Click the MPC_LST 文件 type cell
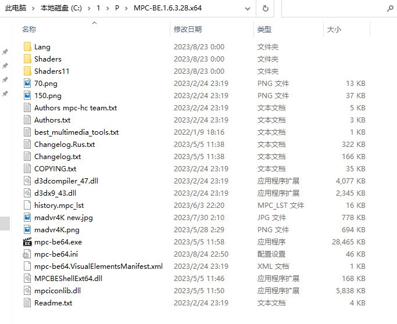Viewport: 397px width, 324px height. pyautogui.click(x=281, y=206)
